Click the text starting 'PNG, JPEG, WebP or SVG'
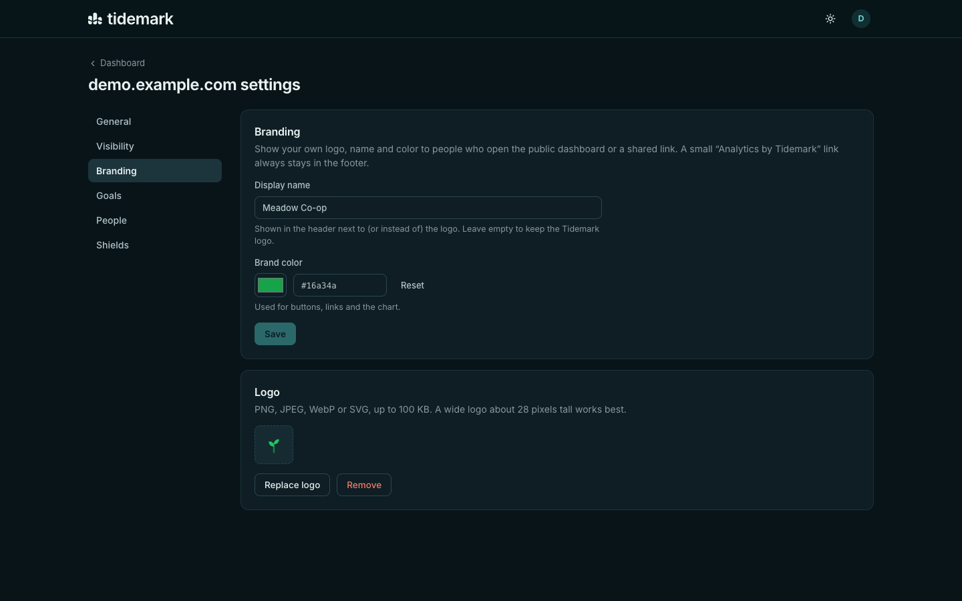Image resolution: width=962 pixels, height=601 pixels. click(x=440, y=409)
